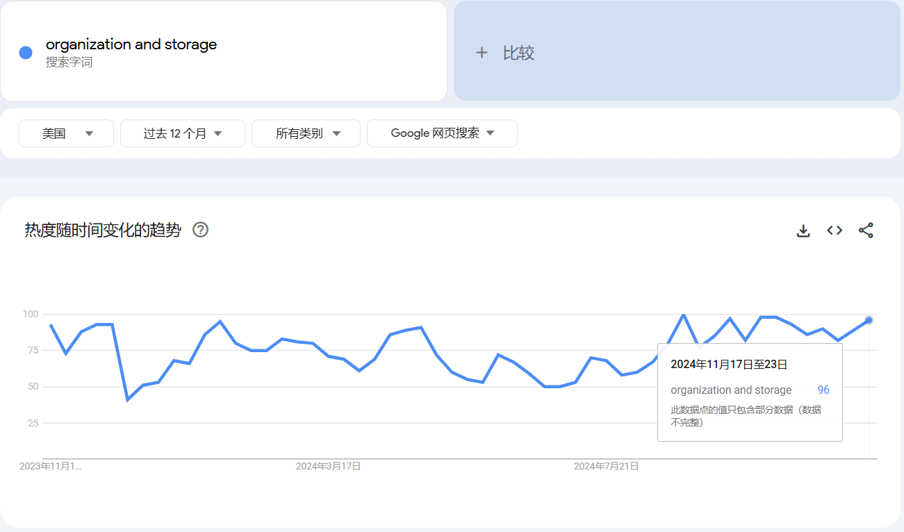The height and width of the screenshot is (532, 904).
Task: Click the help question mark beside the chart title
Action: (x=200, y=230)
